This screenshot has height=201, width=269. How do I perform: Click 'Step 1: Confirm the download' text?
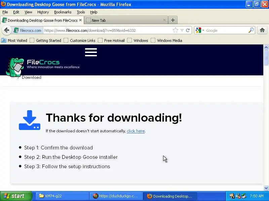(x=59, y=148)
